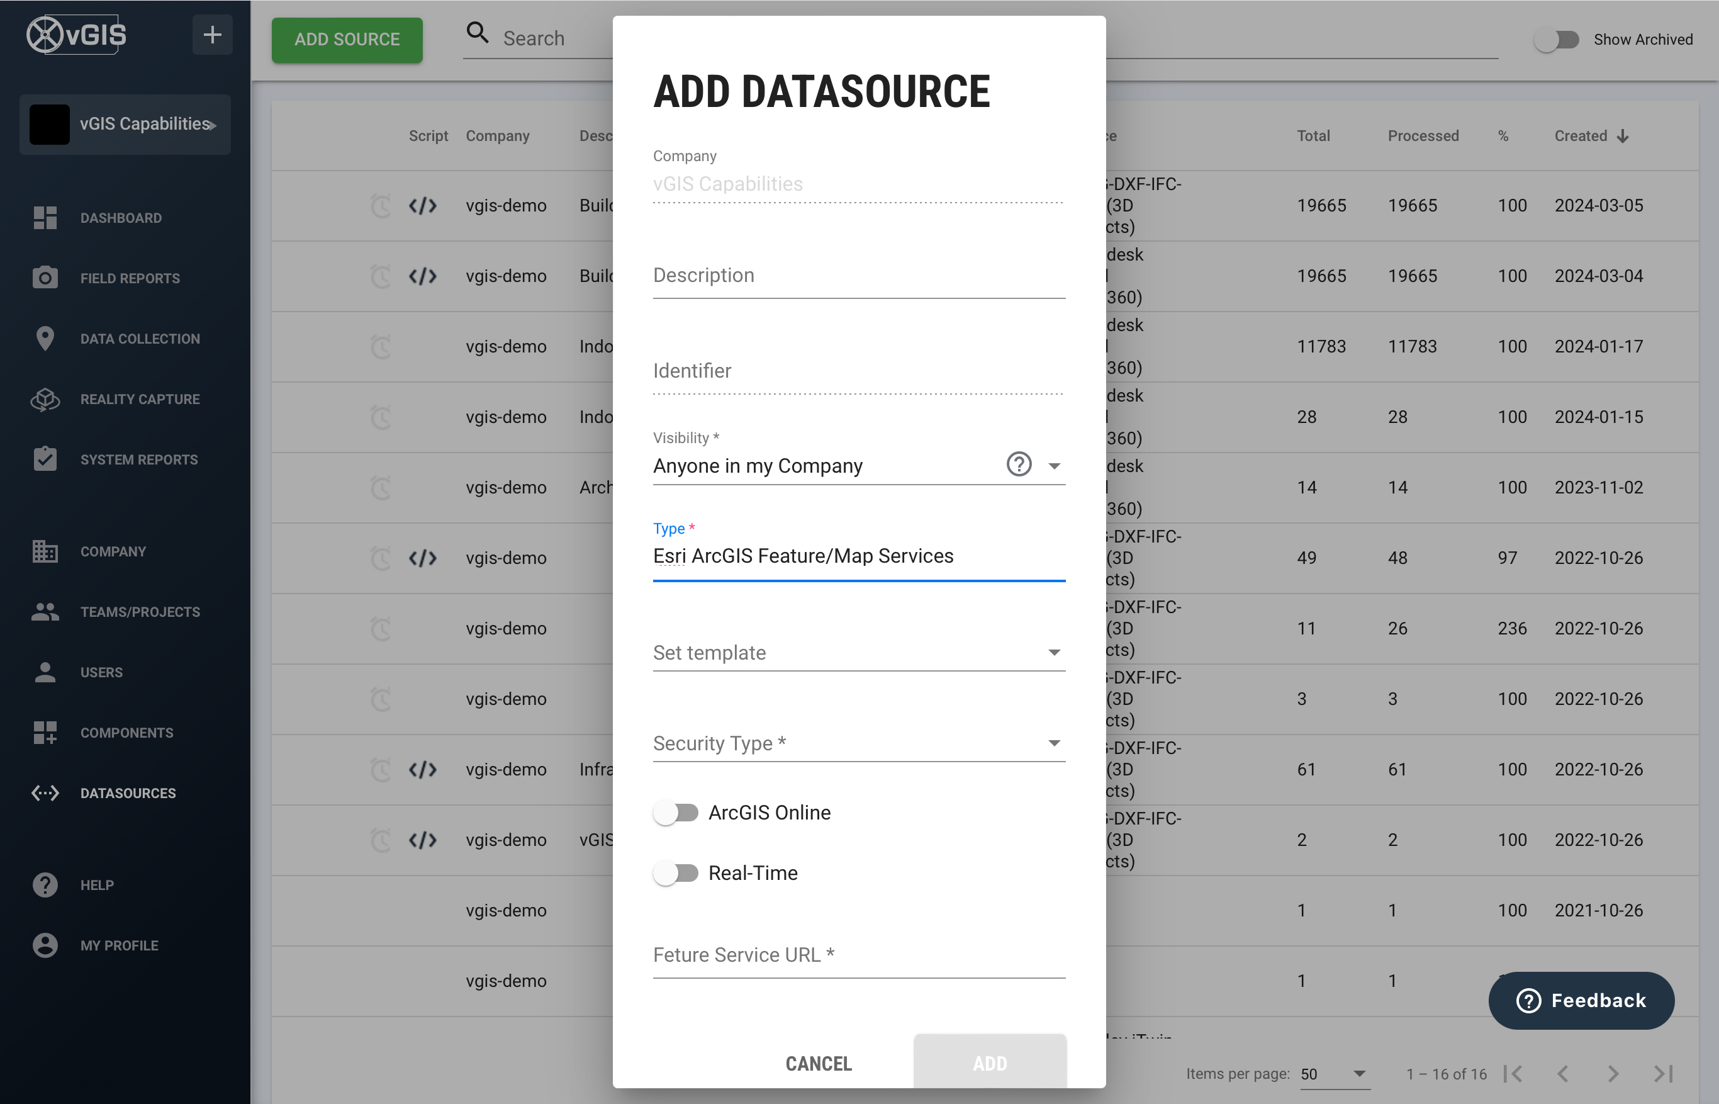This screenshot has height=1104, width=1719.
Task: Click the My Profile avatar icon
Action: 45,945
